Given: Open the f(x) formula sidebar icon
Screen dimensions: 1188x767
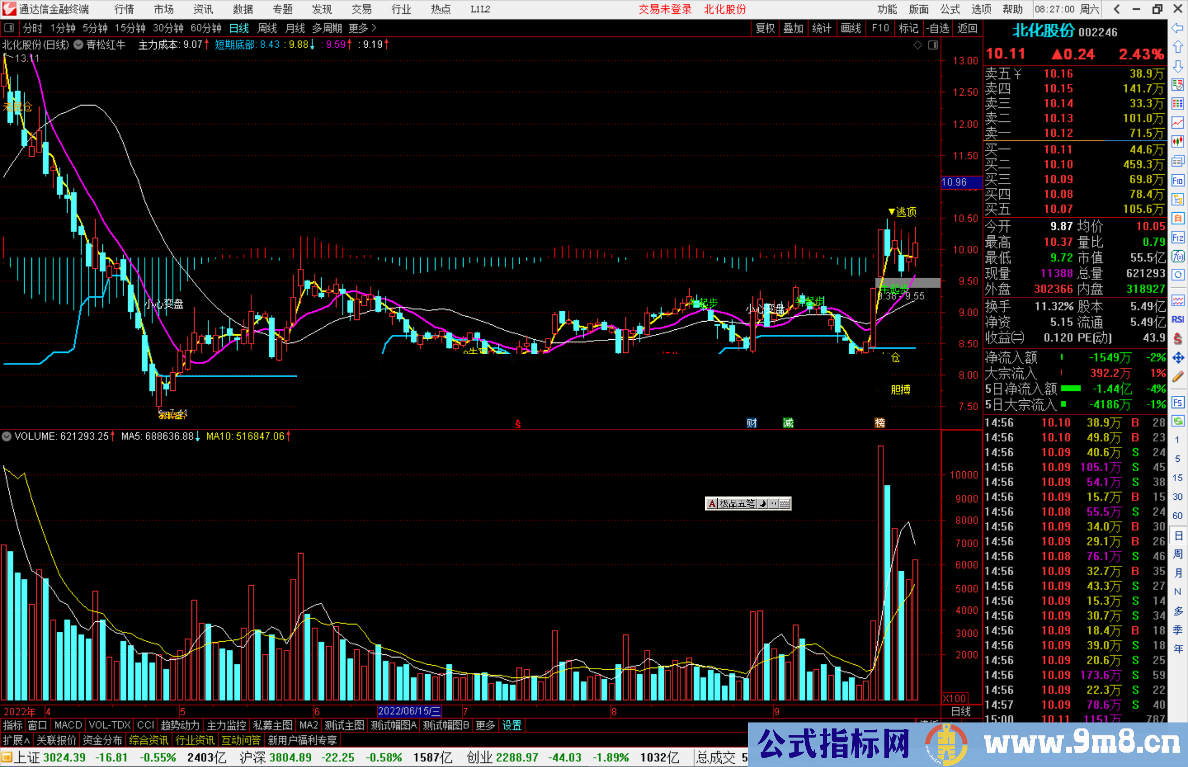Looking at the screenshot, I should click(x=1178, y=256).
